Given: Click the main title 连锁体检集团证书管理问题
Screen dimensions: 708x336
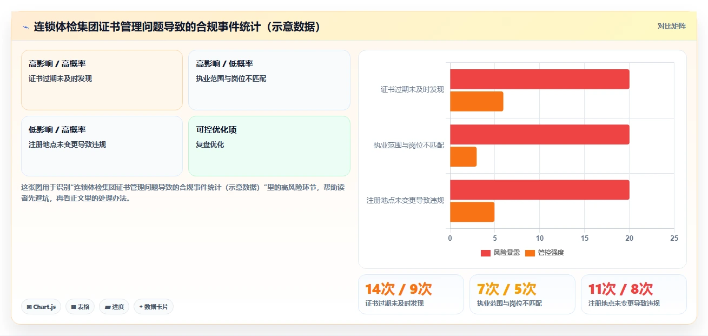Looking at the screenshot, I should coord(177,27).
